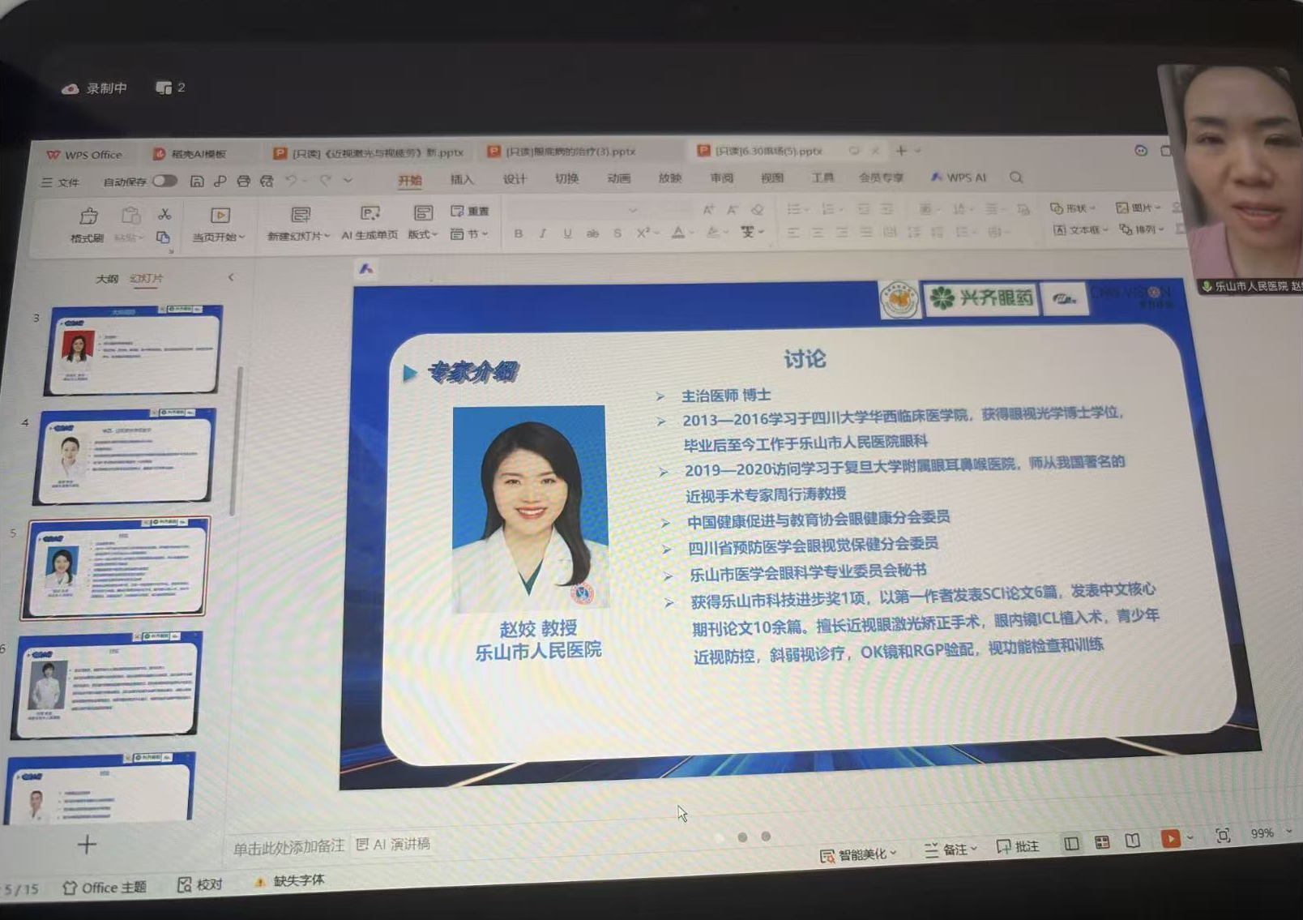This screenshot has height=920, width=1303.
Task: Click the WPS AI button in ribbon
Action: (959, 178)
